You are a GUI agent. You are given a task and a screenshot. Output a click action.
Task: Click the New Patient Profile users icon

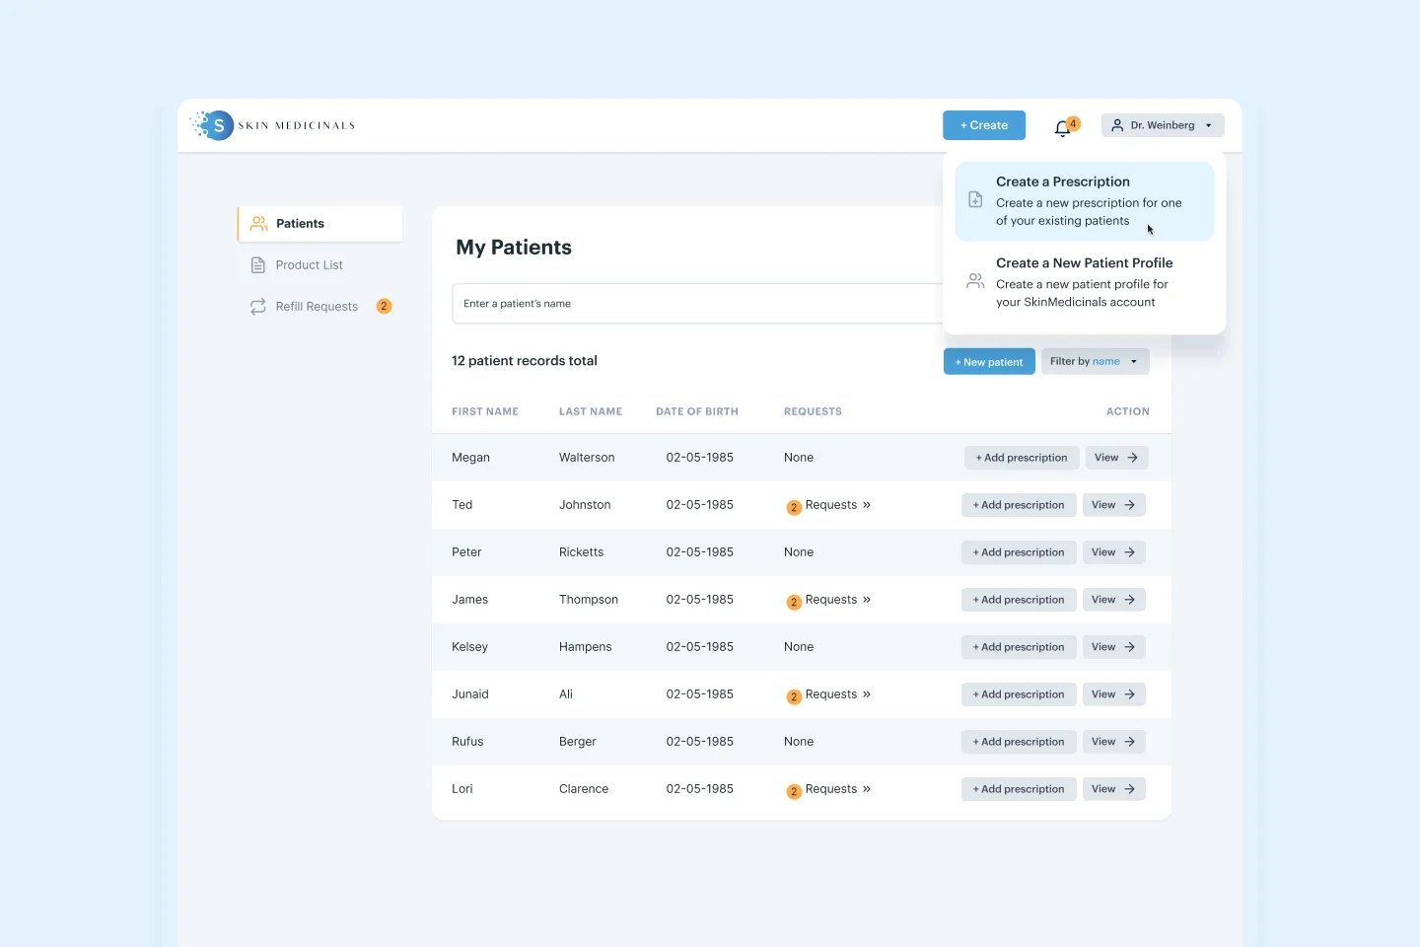pyautogui.click(x=975, y=281)
